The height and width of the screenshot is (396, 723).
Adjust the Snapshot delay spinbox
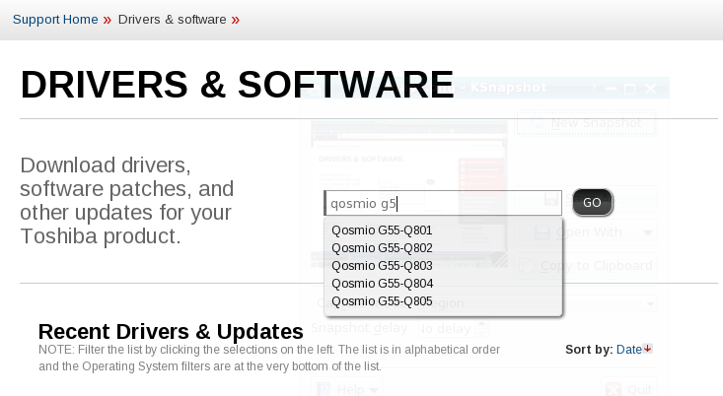click(454, 328)
